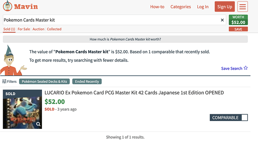Click the Save Search star icon
Screen dimensions: 258x142
point(246,68)
